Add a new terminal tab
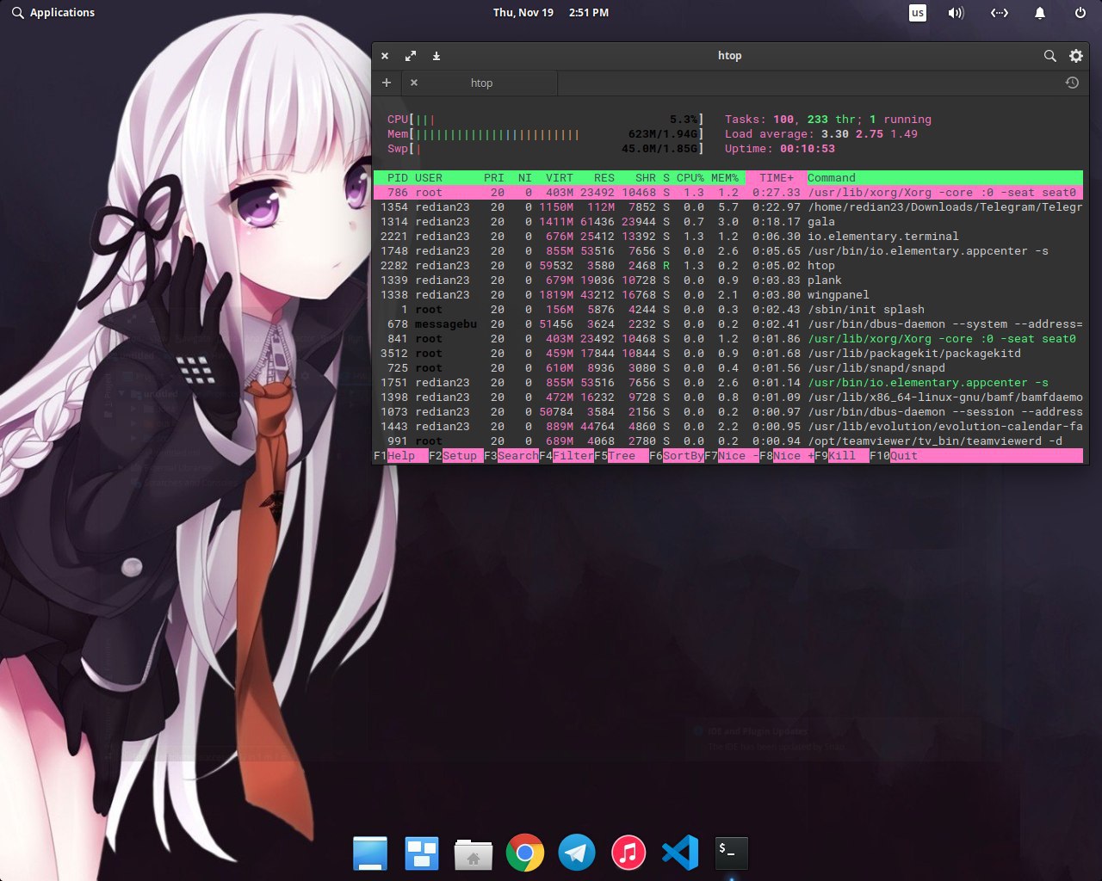Screen dimensions: 1102x881 tap(387, 83)
